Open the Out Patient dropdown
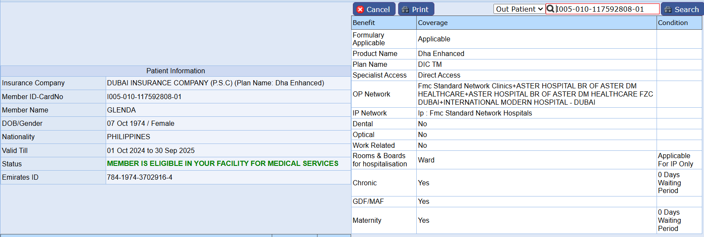The image size is (704, 237). pos(519,9)
